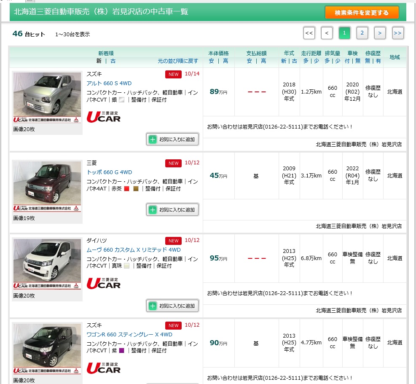This screenshot has width=416, height=384.
Task: Sort 車検 by 付
Action: pyautogui.click(x=347, y=61)
